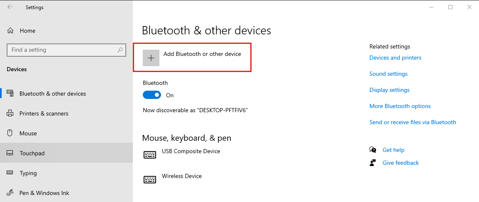Open Sound settings link
This screenshot has height=202, width=479.
(388, 74)
